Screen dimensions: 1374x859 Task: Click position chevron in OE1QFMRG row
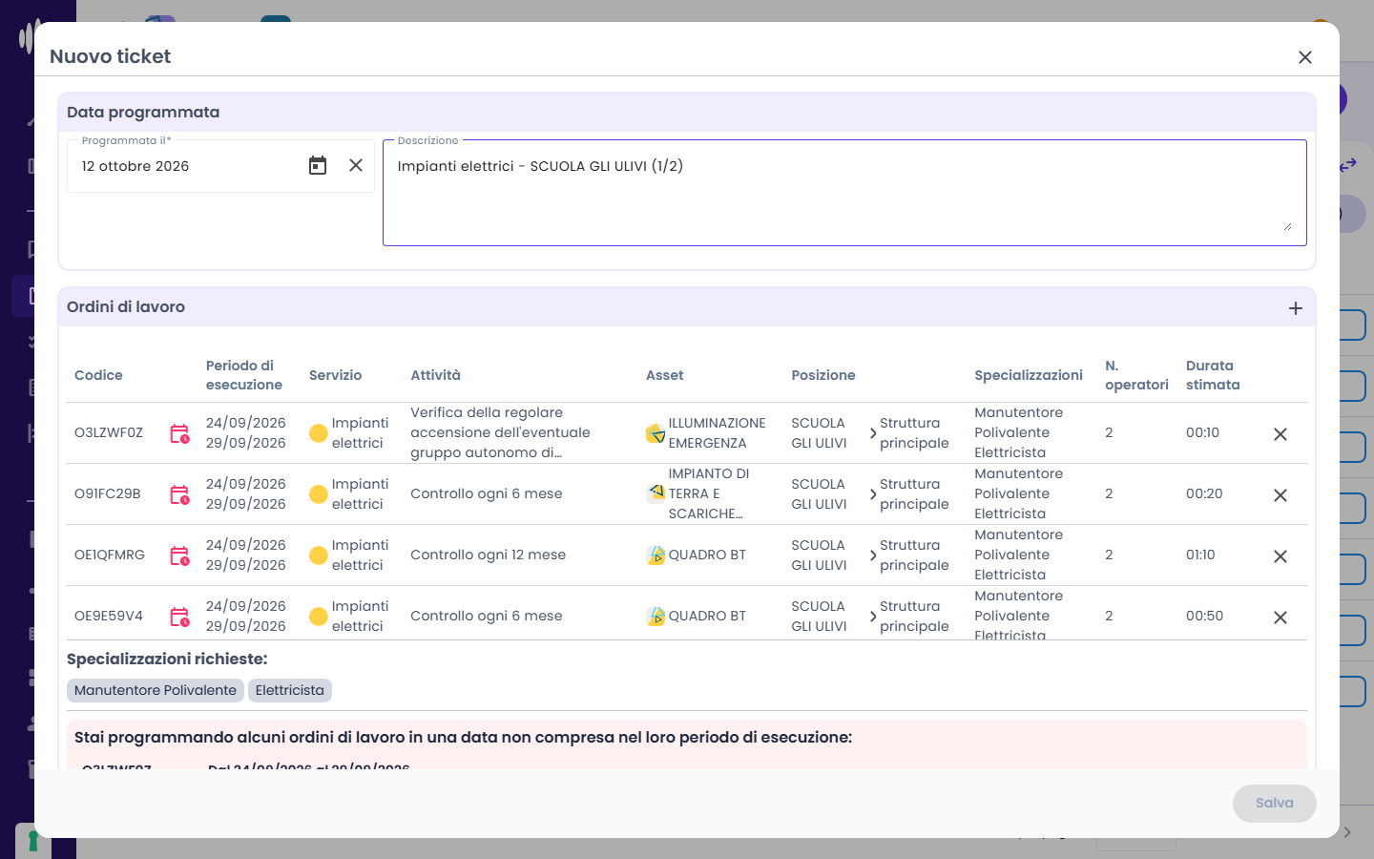click(873, 555)
